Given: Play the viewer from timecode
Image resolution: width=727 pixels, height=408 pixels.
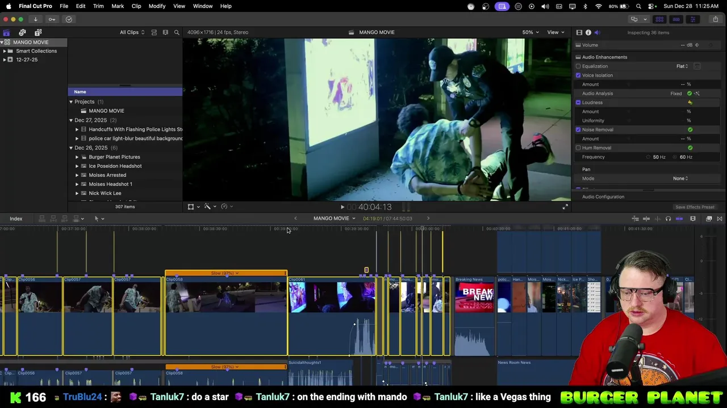Looking at the screenshot, I should pos(342,207).
